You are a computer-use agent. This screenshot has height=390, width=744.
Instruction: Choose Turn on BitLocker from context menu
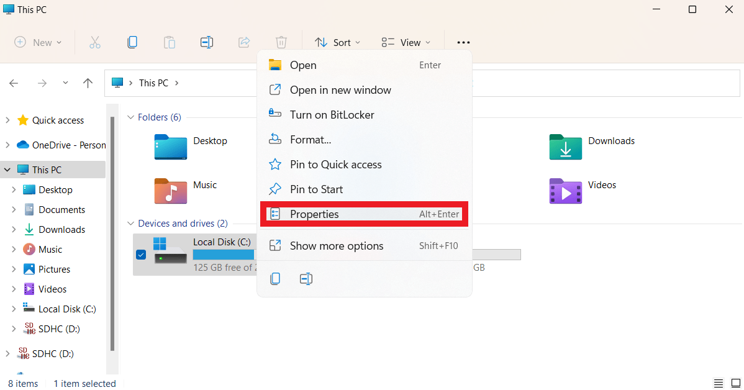(332, 115)
